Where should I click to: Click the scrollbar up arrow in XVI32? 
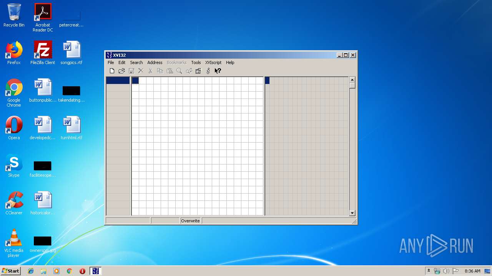352,80
